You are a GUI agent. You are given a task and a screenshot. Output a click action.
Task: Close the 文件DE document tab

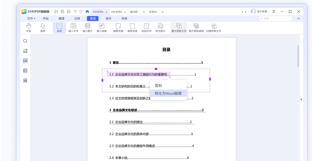163,12
